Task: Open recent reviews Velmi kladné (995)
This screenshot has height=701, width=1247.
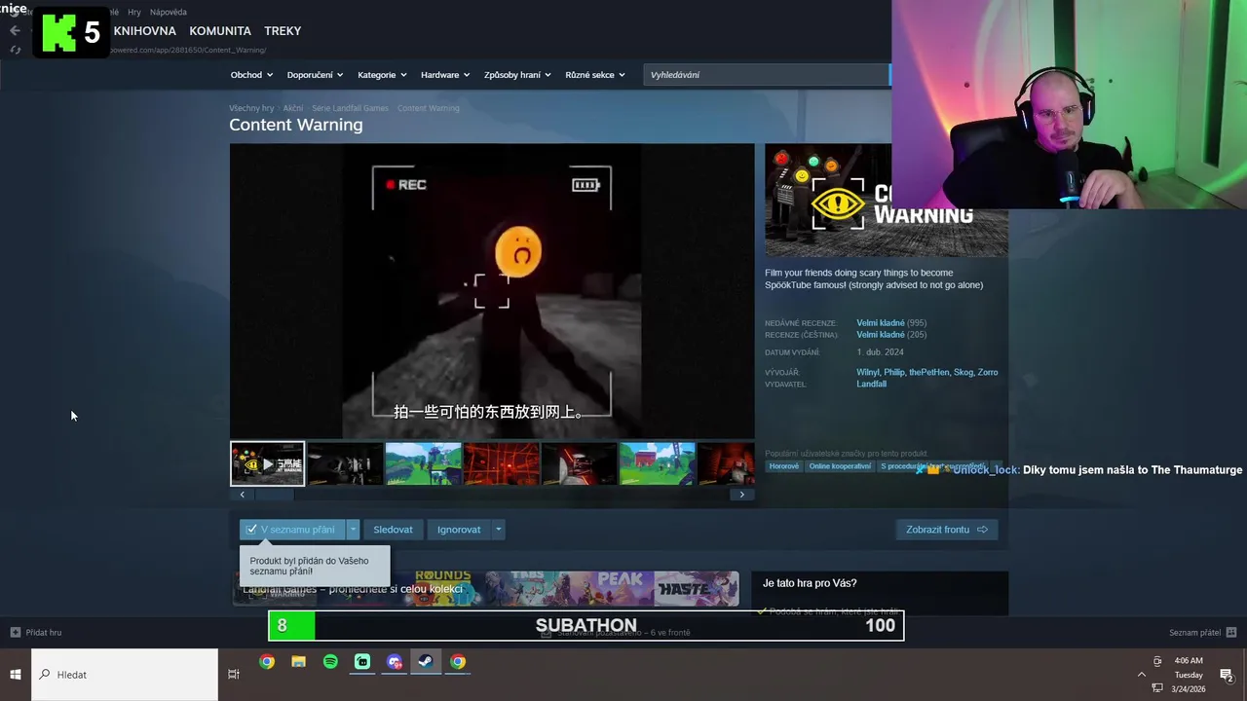Action: (891, 323)
